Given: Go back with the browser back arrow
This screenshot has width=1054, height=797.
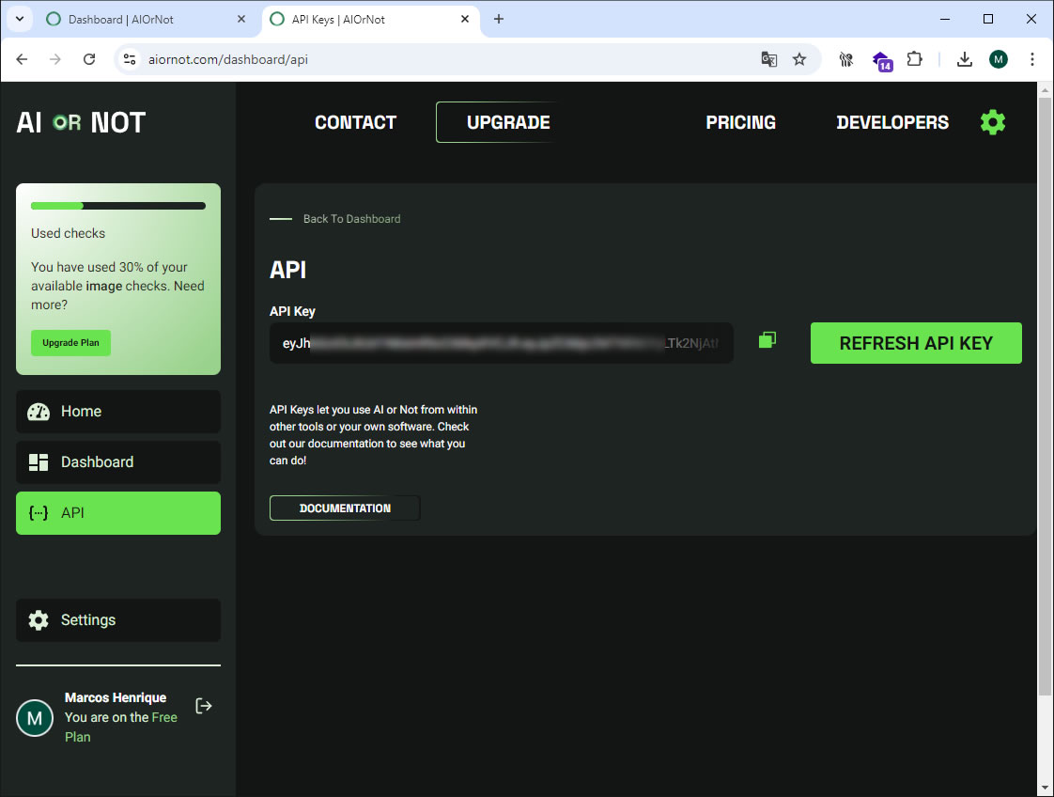Looking at the screenshot, I should 22,59.
